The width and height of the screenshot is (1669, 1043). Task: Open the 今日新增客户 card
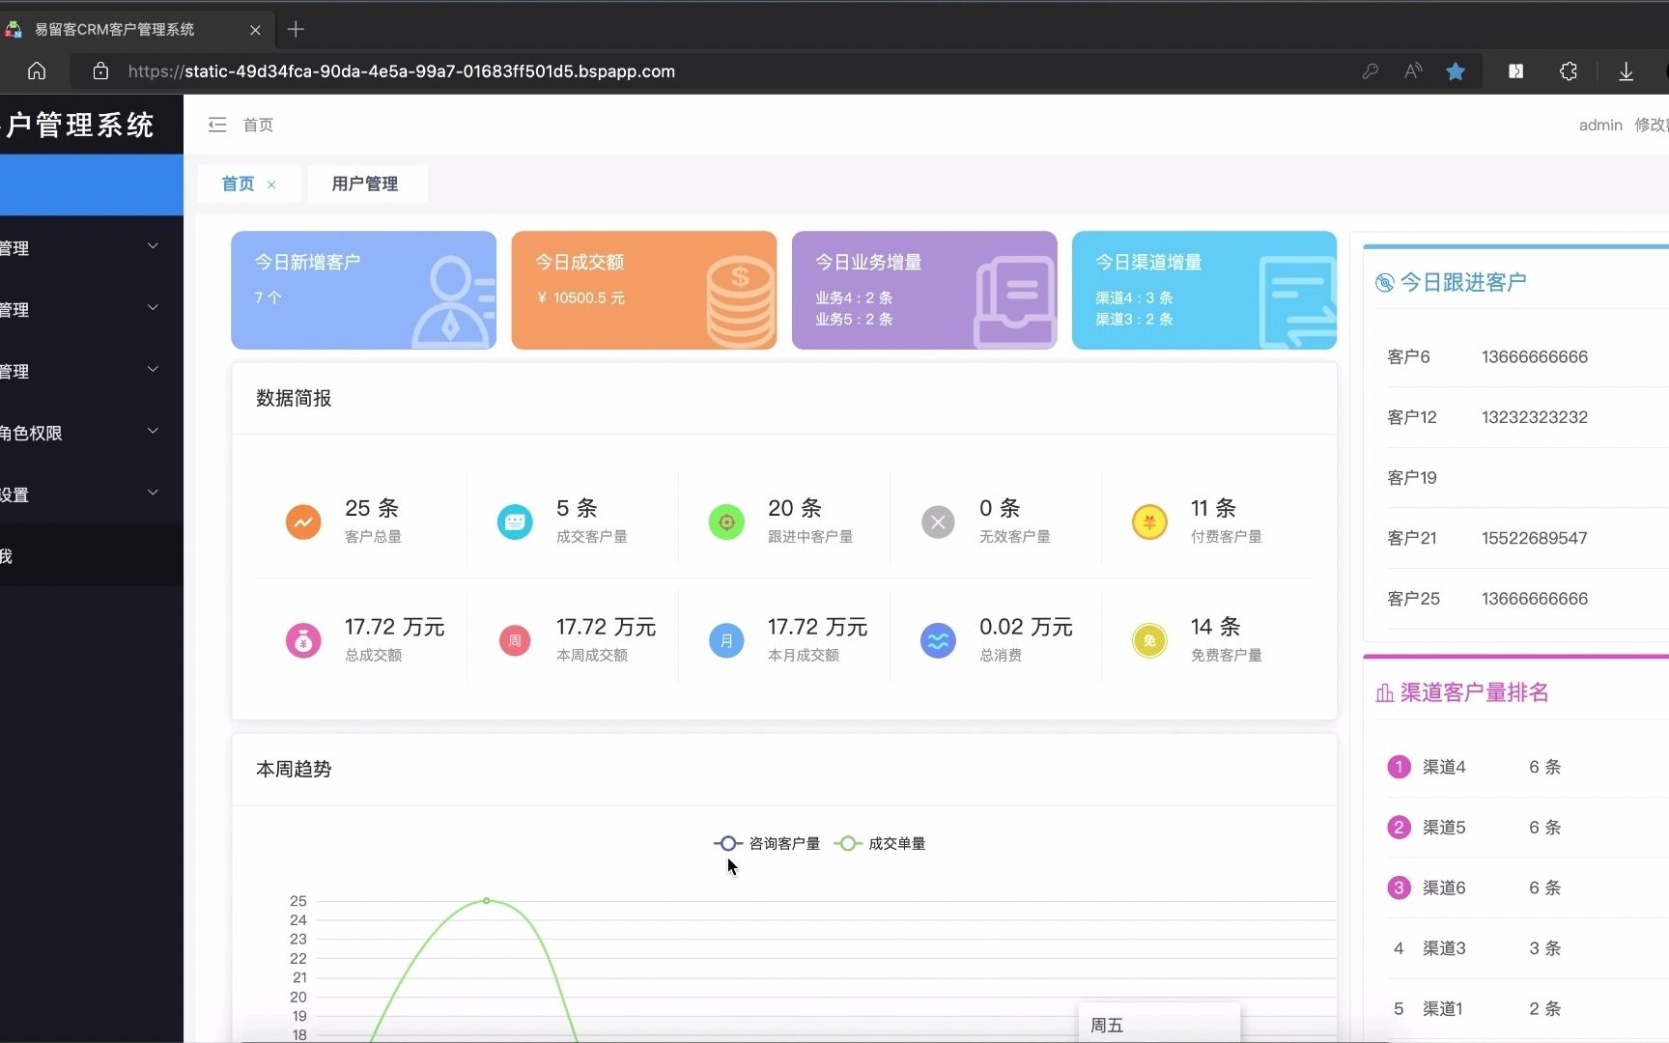(x=363, y=290)
